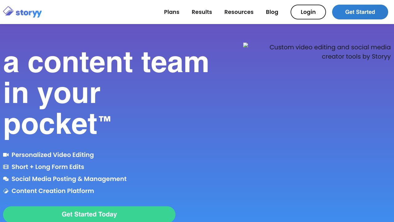This screenshot has height=222, width=394.
Task: Click the icon beside Content Creation Platform
Action: pos(6,191)
